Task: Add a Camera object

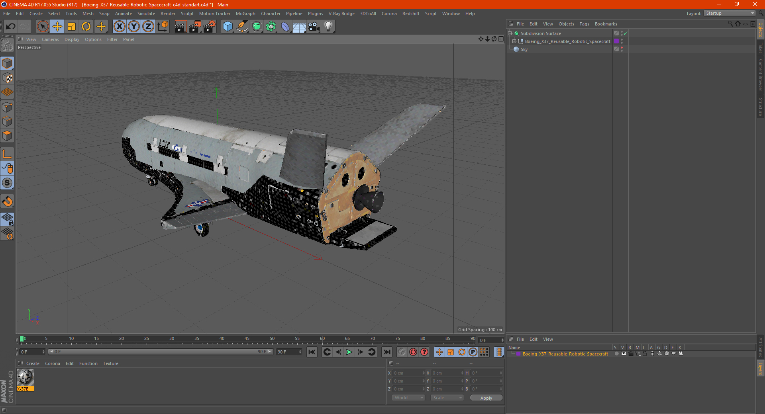Action: 314,27
